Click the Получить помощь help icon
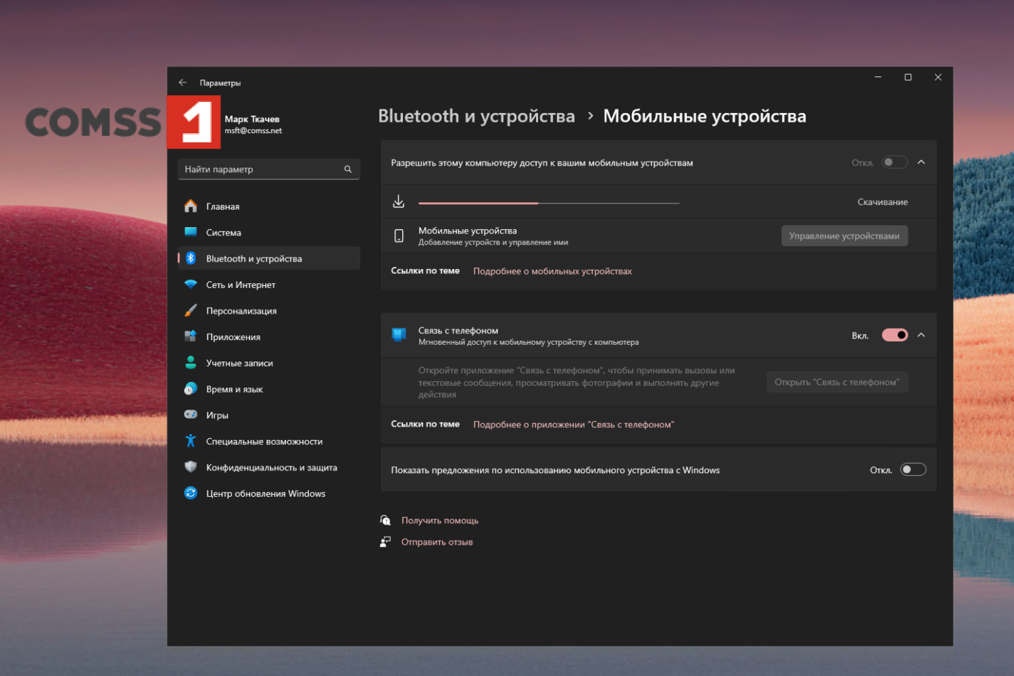 (x=385, y=520)
